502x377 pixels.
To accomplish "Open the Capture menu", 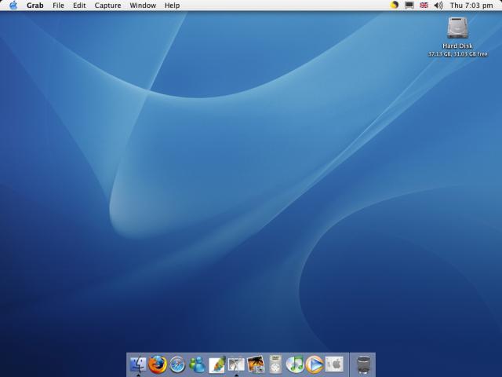I will [108, 5].
